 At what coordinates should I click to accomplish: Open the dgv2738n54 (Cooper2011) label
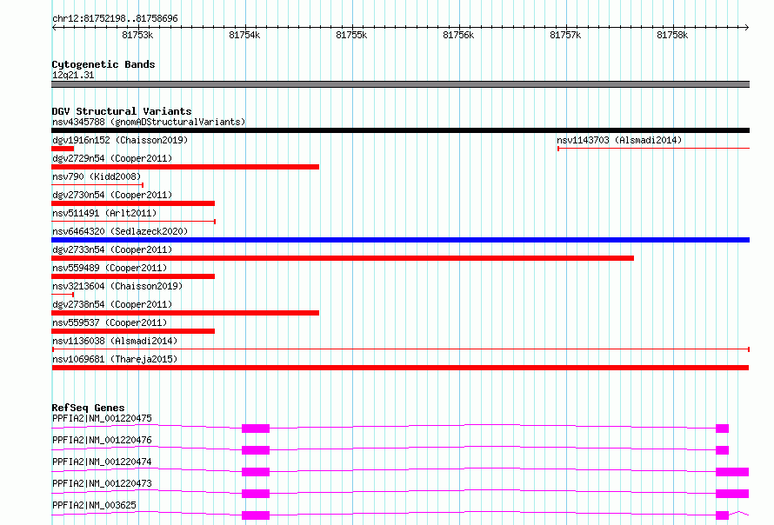click(x=112, y=304)
